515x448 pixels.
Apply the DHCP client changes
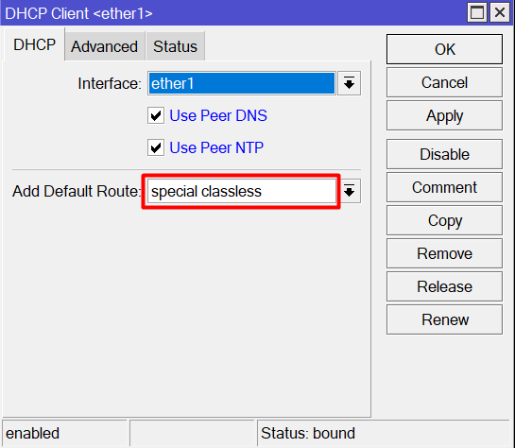pos(444,115)
